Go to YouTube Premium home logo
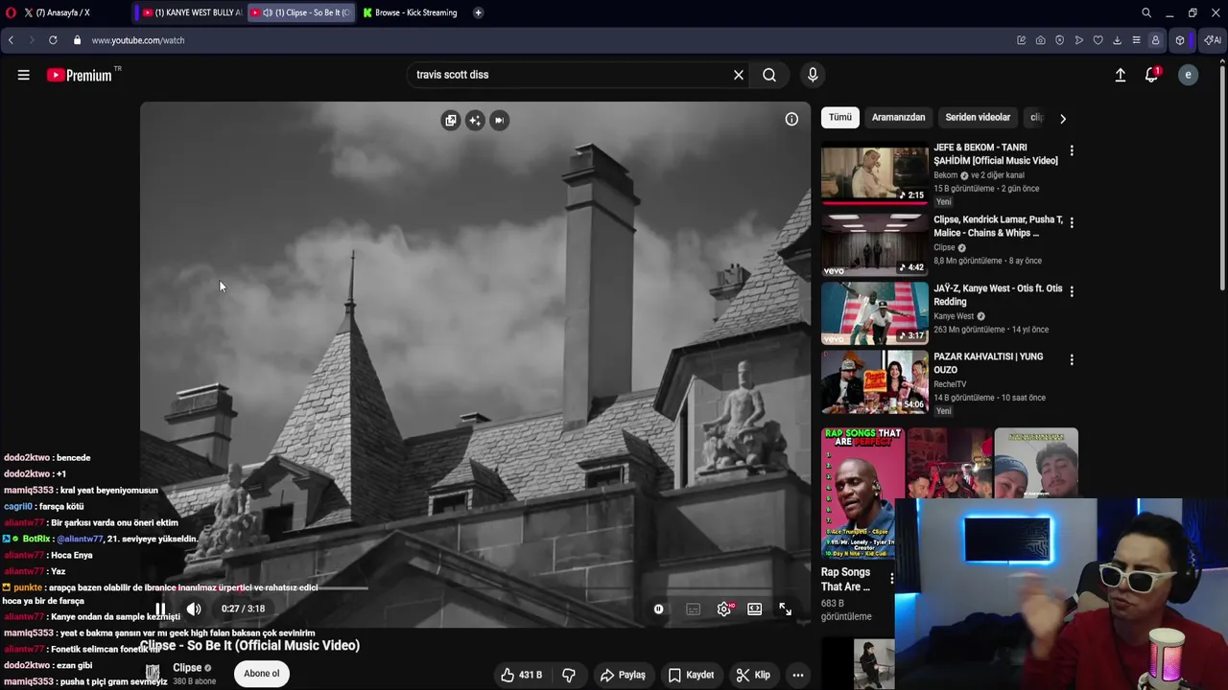Image resolution: width=1228 pixels, height=690 pixels. pos(80,75)
